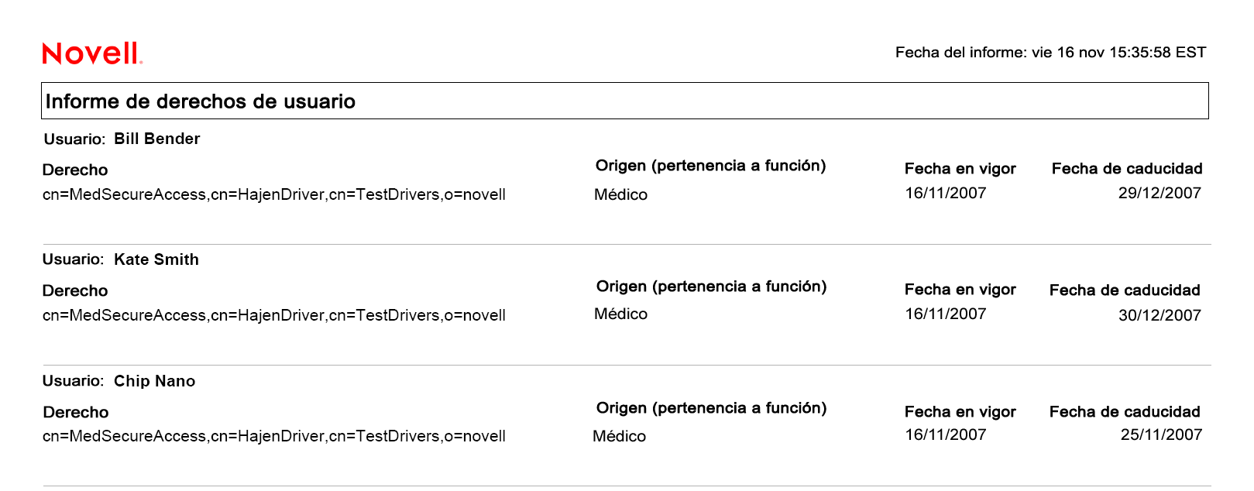The width and height of the screenshot is (1254, 491).
Task: Click Bill Bender's expiration date 29/12/2007
Action: point(1159,194)
